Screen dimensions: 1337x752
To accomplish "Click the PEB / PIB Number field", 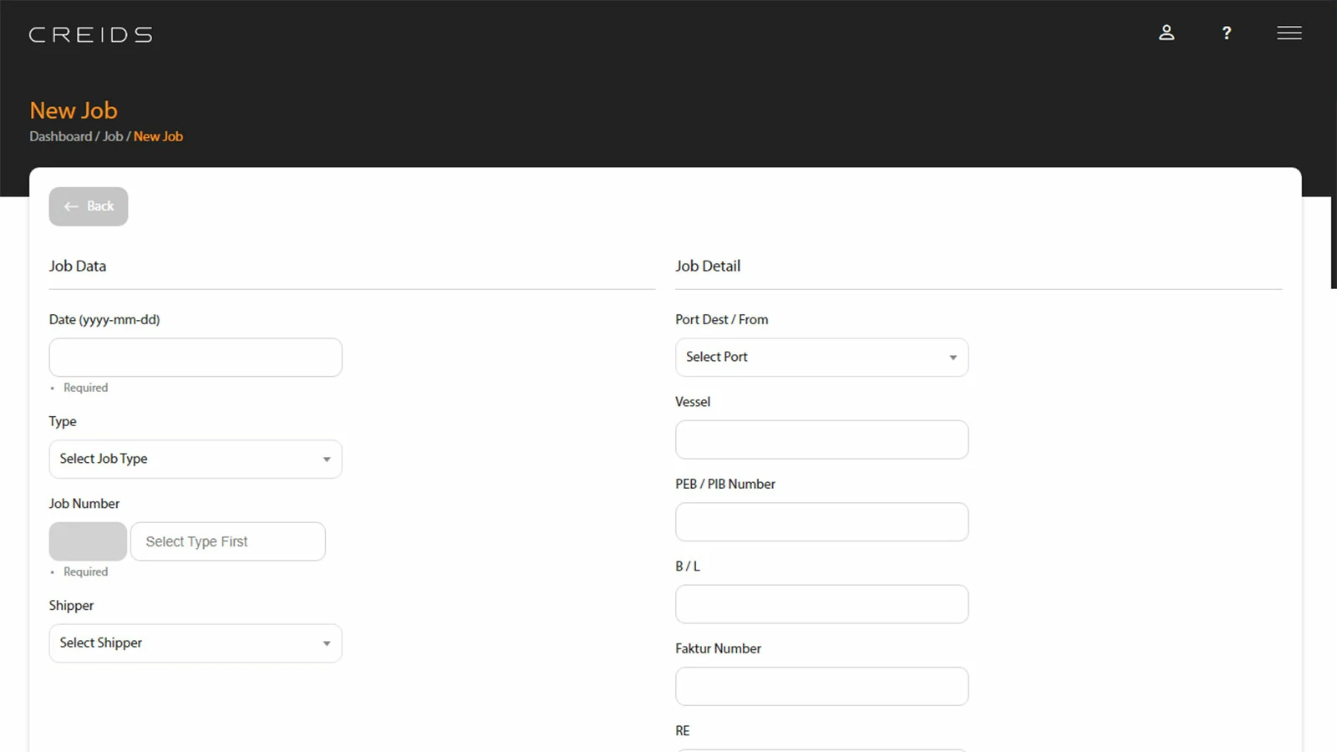I will coord(821,521).
